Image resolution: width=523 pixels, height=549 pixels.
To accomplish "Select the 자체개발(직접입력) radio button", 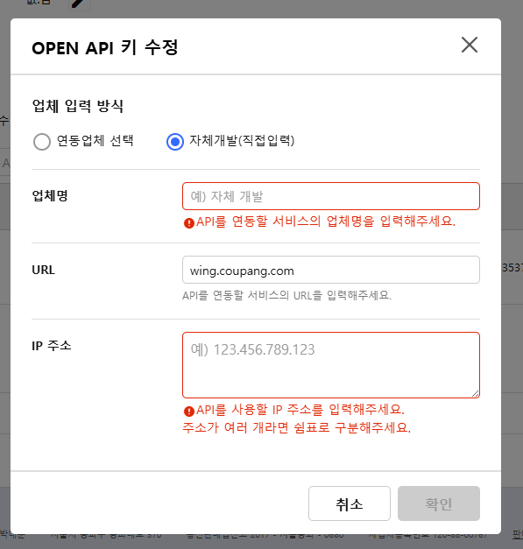I will pyautogui.click(x=175, y=142).
